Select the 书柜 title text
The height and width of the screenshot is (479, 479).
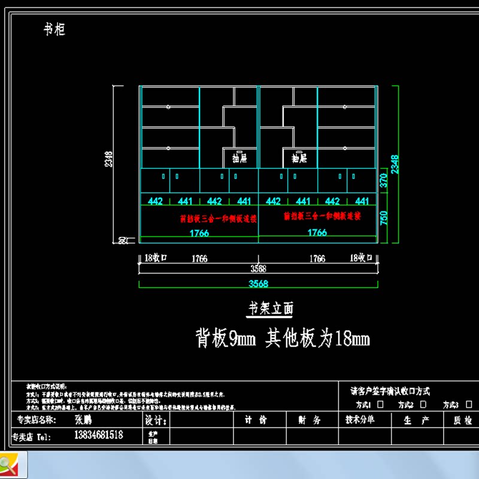[54, 29]
